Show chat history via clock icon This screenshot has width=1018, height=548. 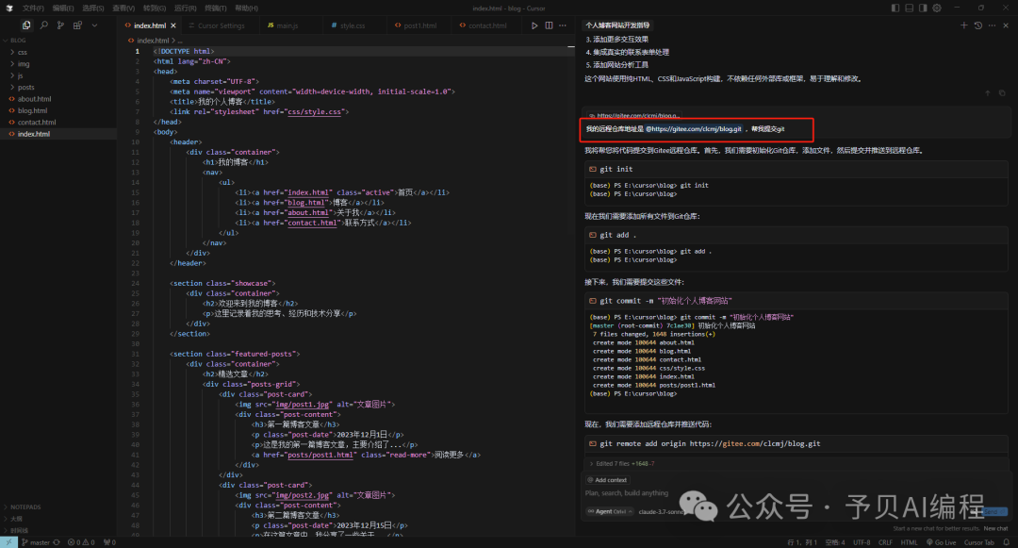click(977, 25)
